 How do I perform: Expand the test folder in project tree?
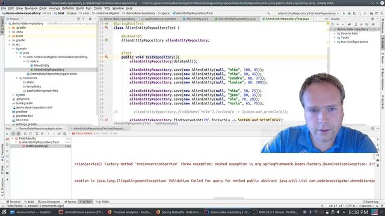[13, 95]
